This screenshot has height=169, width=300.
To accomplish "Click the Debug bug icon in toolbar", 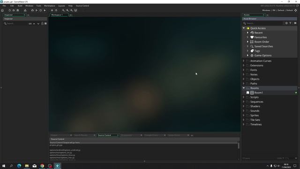I will click(32, 10).
